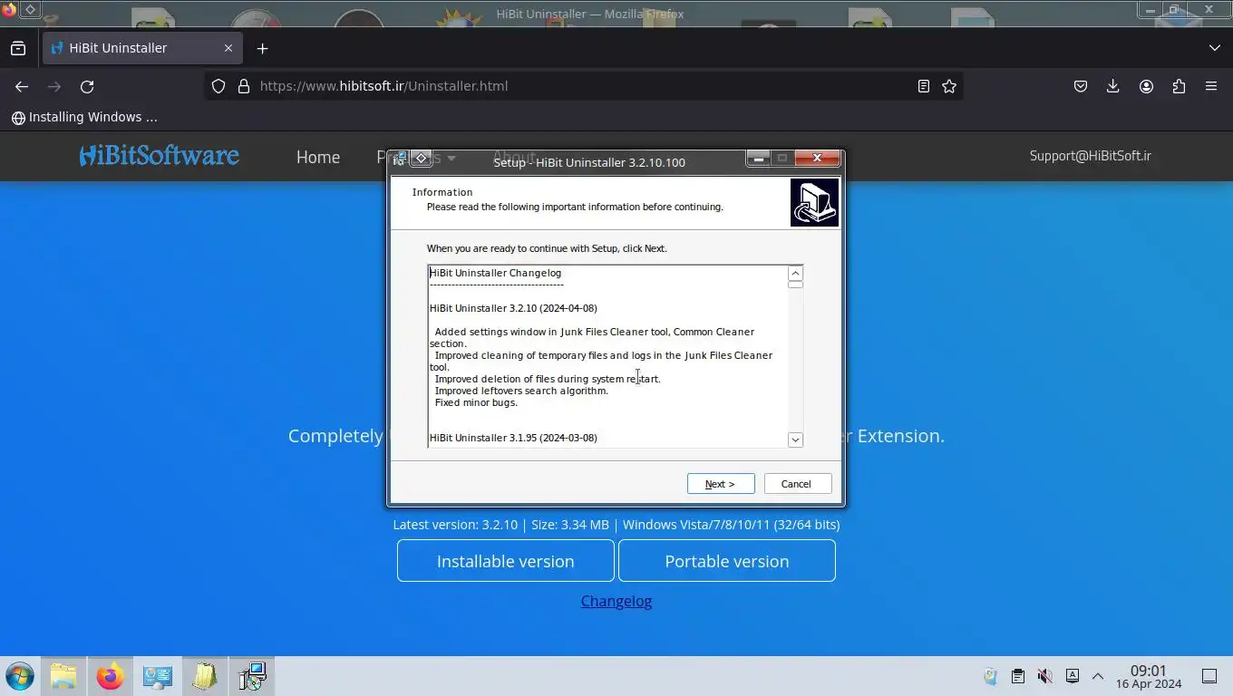Close the HiBit Uninstaller tab

click(x=228, y=48)
